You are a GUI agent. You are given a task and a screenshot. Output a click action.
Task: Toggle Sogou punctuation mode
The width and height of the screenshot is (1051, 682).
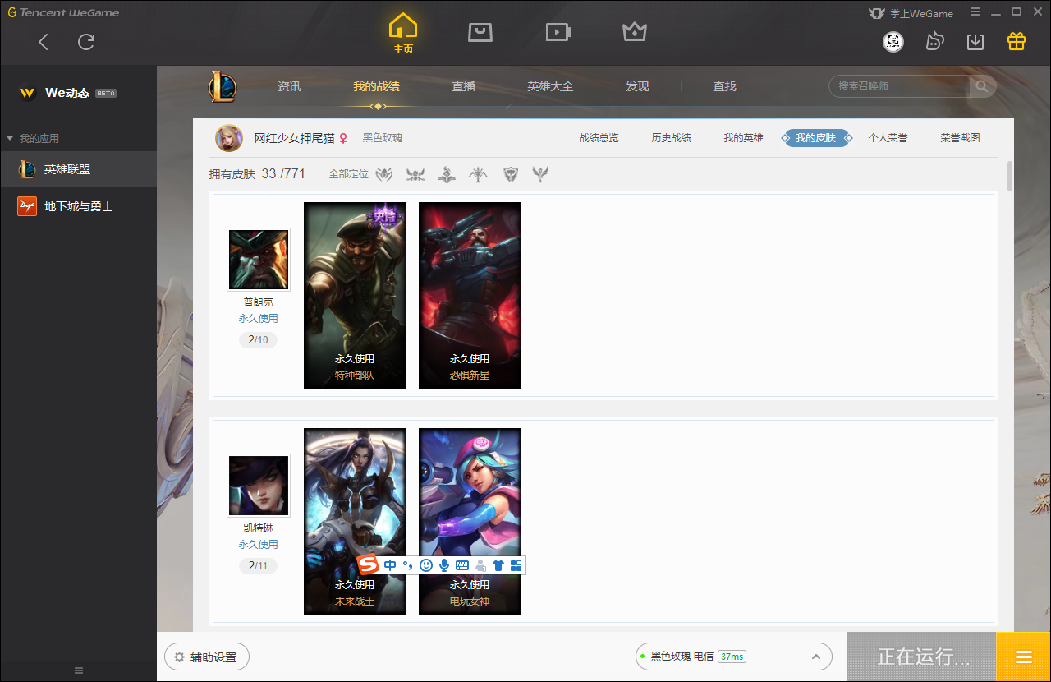pyautogui.click(x=407, y=565)
